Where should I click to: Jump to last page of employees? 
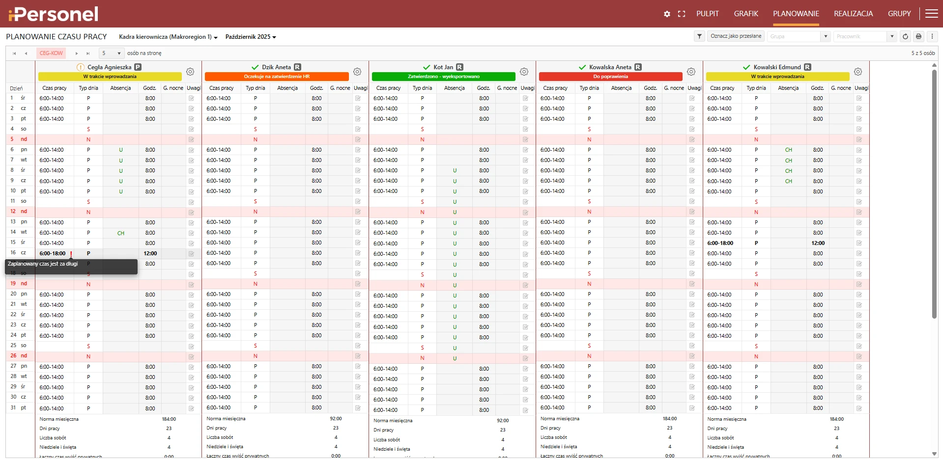(x=88, y=53)
